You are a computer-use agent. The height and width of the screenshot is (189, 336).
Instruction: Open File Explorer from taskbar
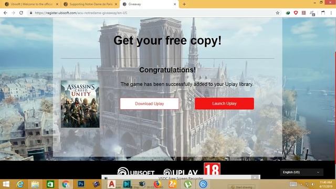click(x=35, y=184)
